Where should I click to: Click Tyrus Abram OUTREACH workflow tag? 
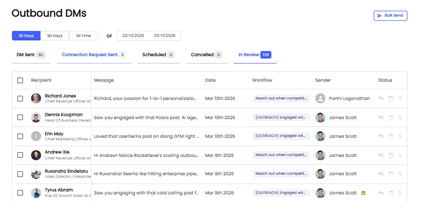[281, 193]
